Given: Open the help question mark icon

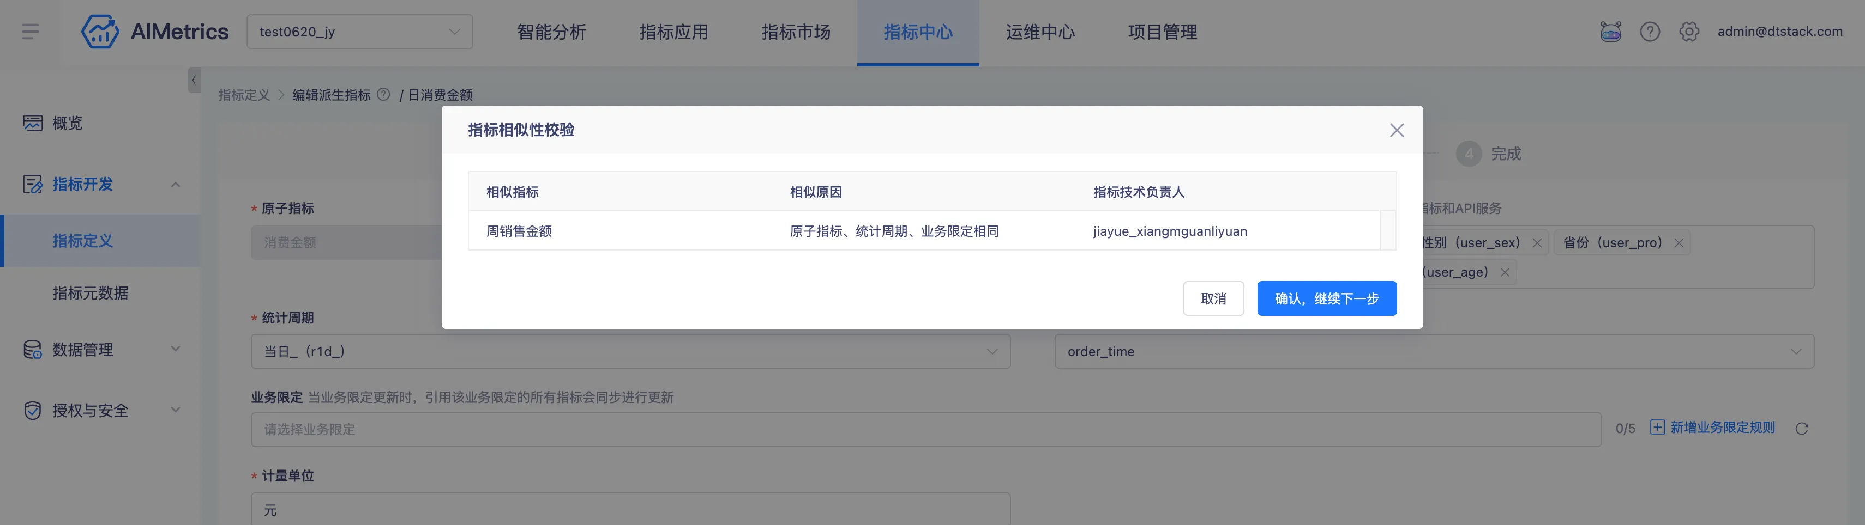Looking at the screenshot, I should 1649,32.
